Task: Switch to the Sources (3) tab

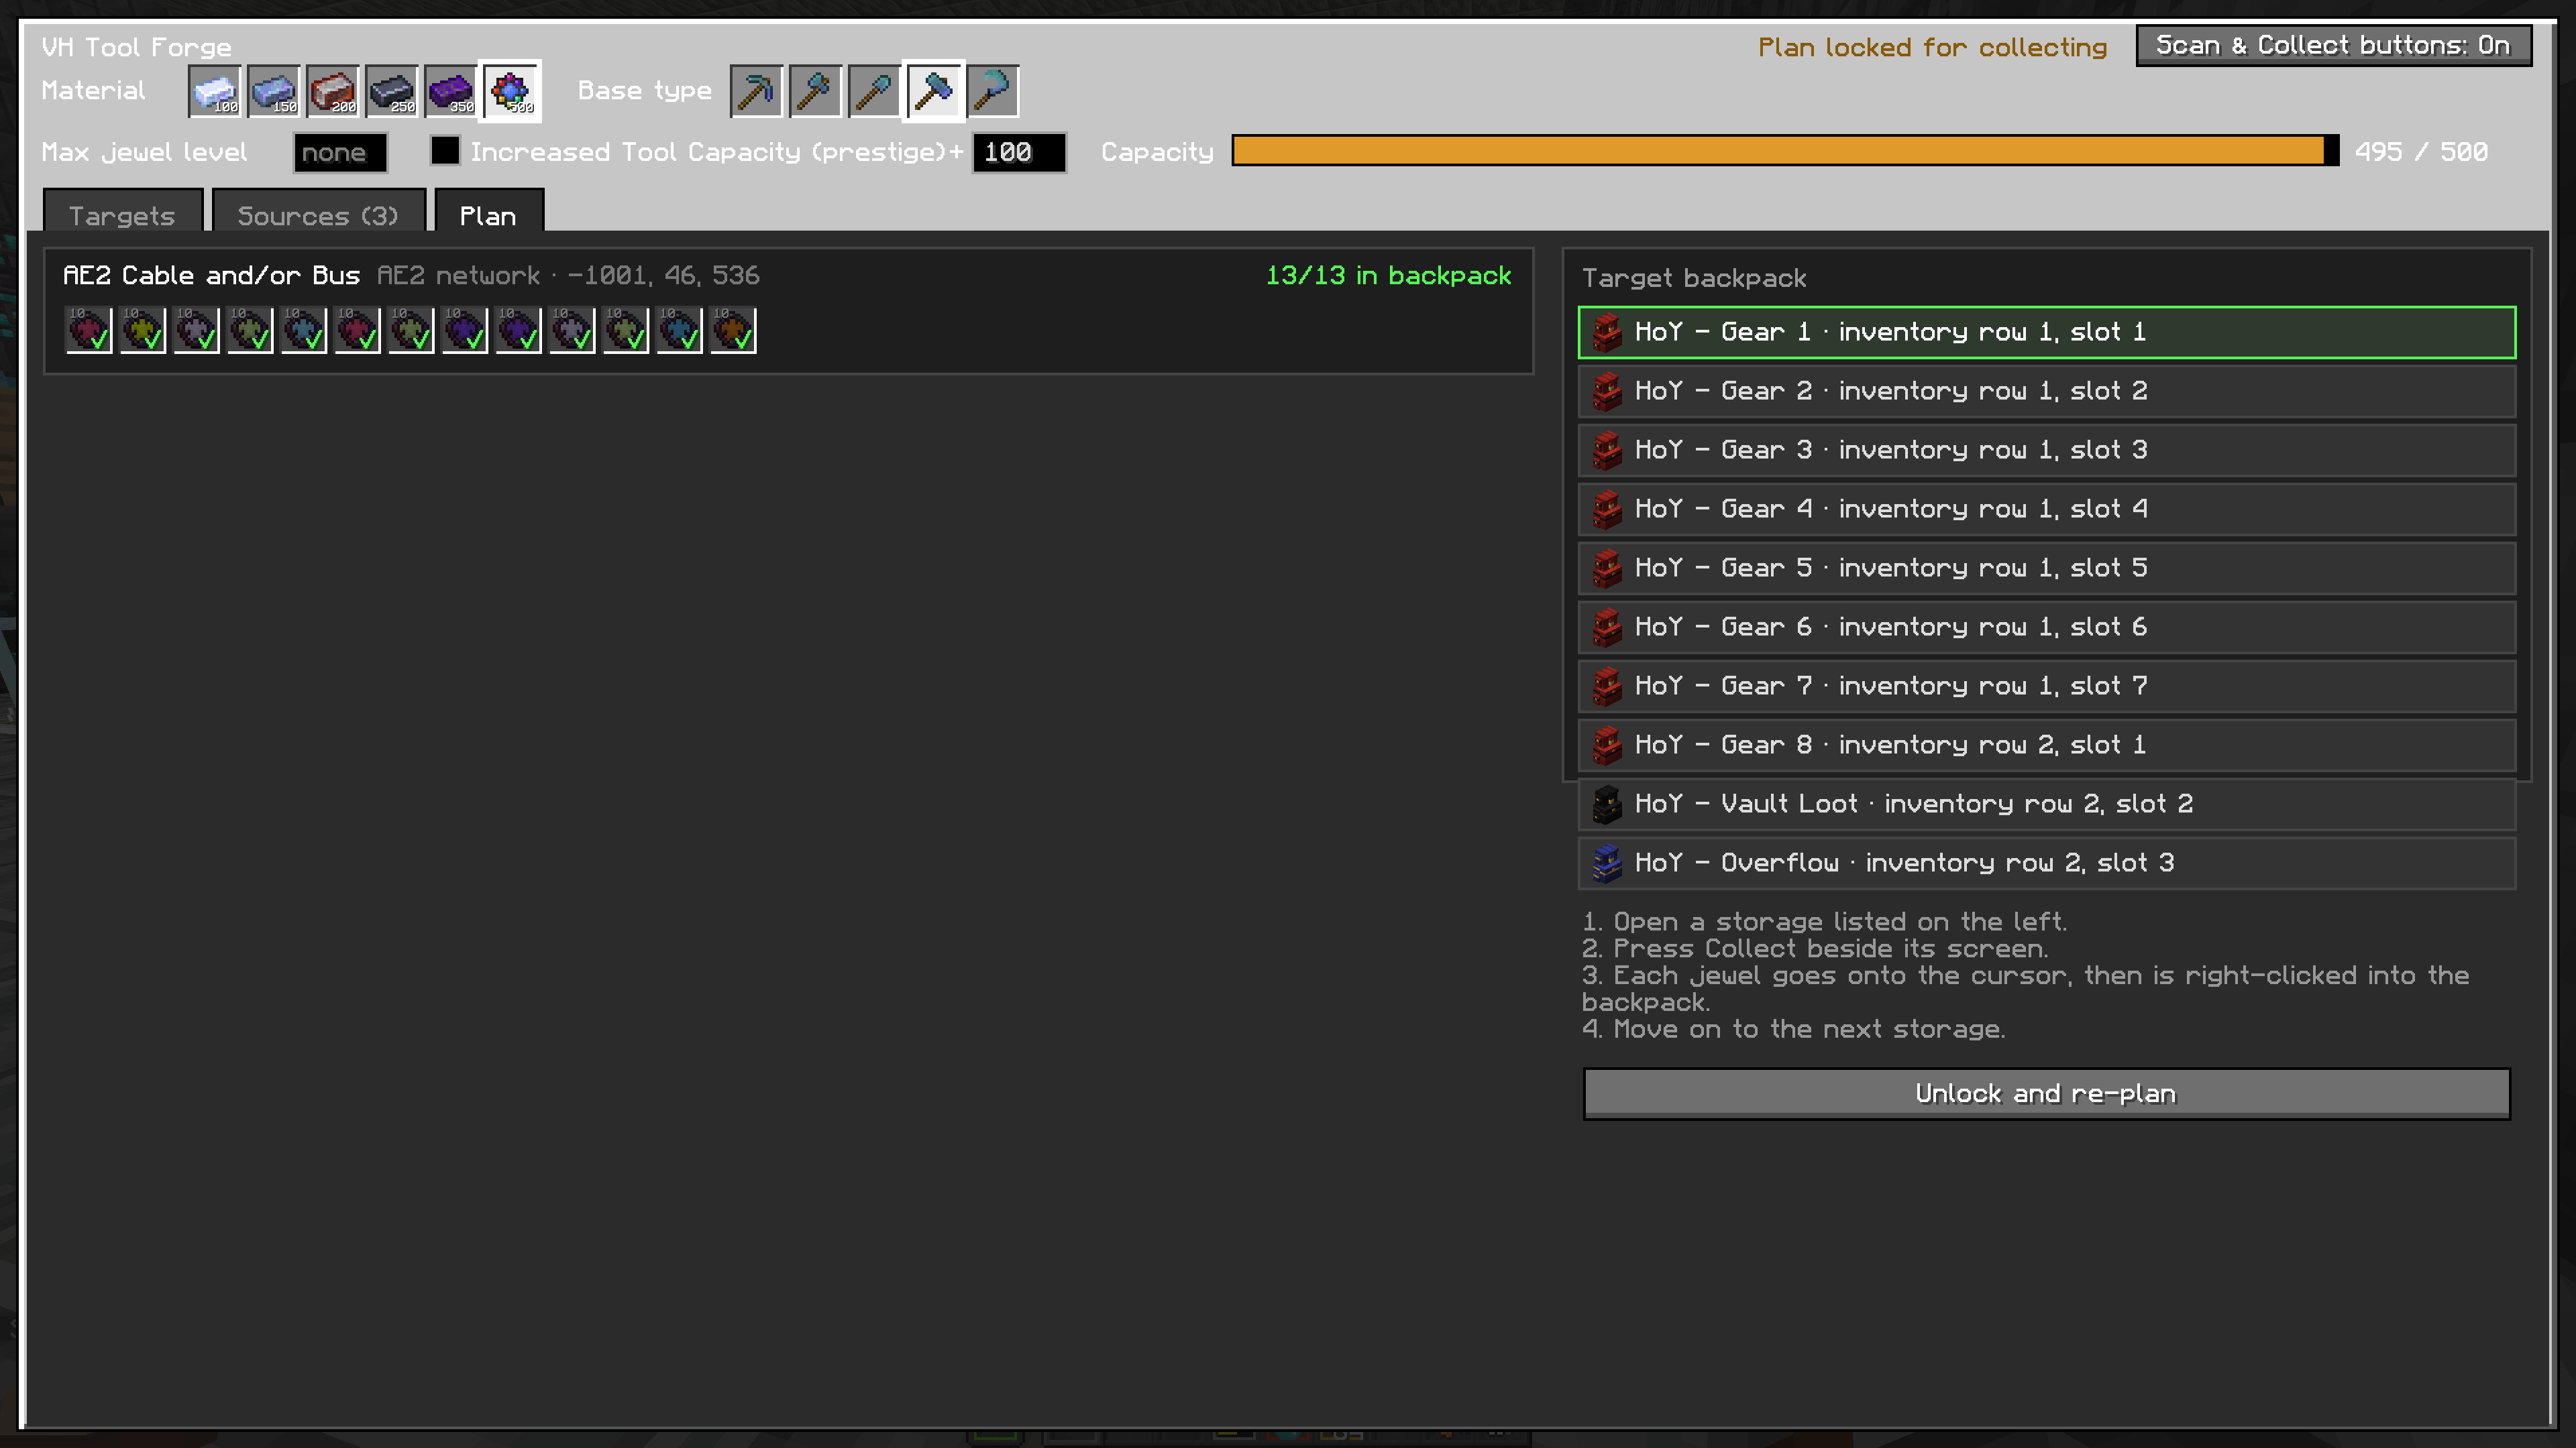Action: pos(319,211)
